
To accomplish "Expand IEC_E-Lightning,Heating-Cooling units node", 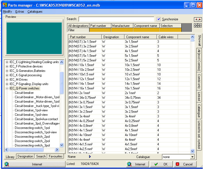I will [7, 62].
